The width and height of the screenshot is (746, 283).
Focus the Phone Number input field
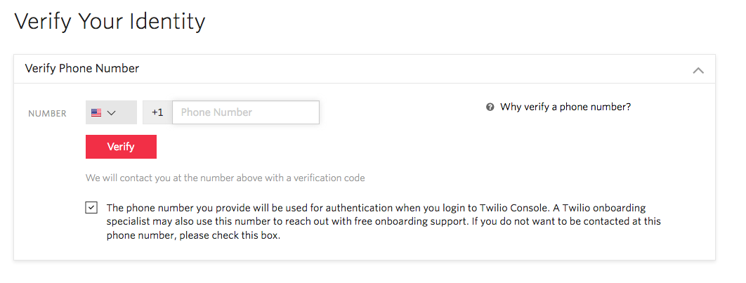pyautogui.click(x=246, y=112)
